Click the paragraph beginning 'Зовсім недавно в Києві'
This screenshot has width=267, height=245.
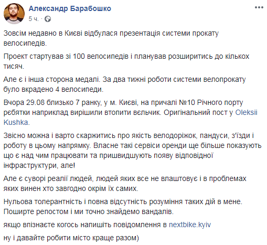pos(111,38)
